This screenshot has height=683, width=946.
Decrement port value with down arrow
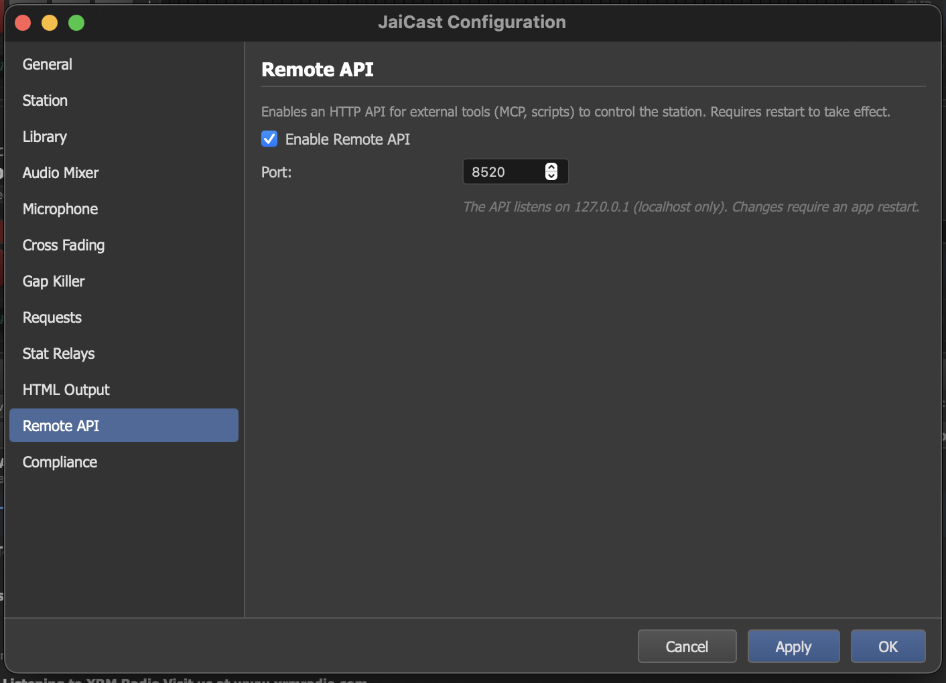coord(551,176)
